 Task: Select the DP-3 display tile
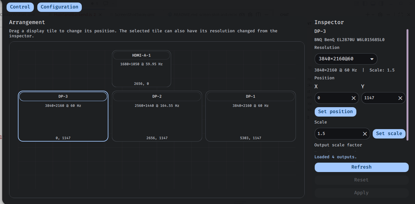[x=63, y=116]
